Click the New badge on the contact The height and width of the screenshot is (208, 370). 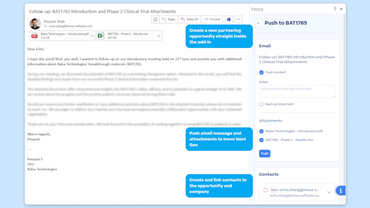[274, 190]
